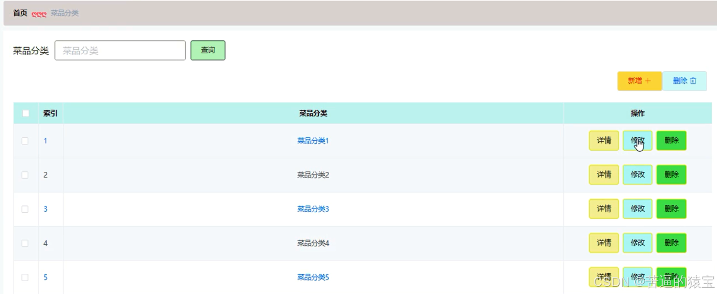
Task: Click the 菜品分类 column header
Action: coord(313,113)
